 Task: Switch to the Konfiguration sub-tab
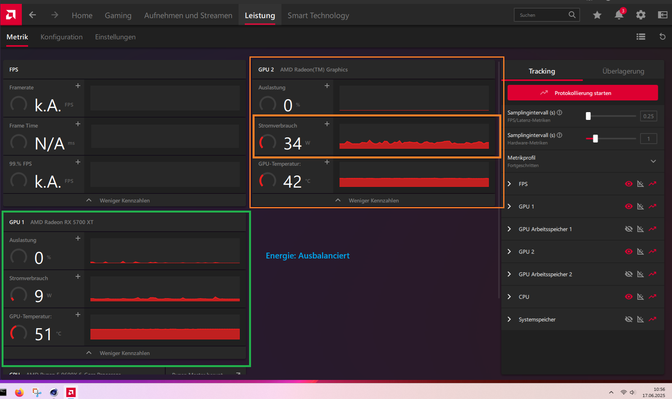coord(62,37)
